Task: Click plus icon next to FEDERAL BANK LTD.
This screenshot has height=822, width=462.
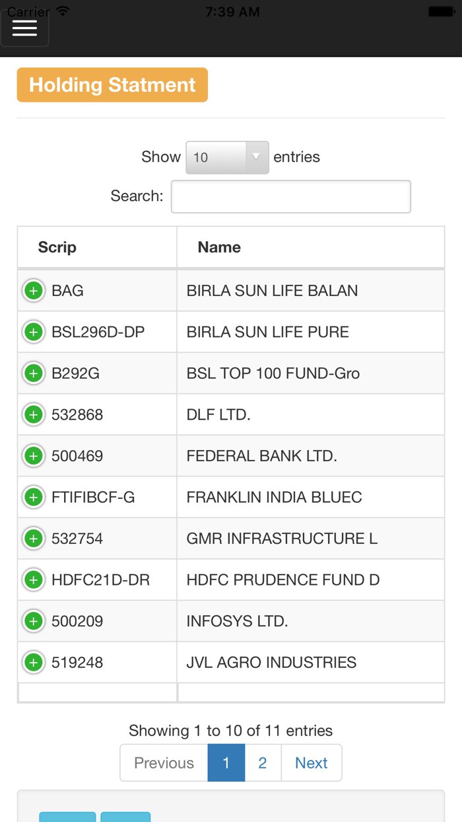Action: (33, 455)
